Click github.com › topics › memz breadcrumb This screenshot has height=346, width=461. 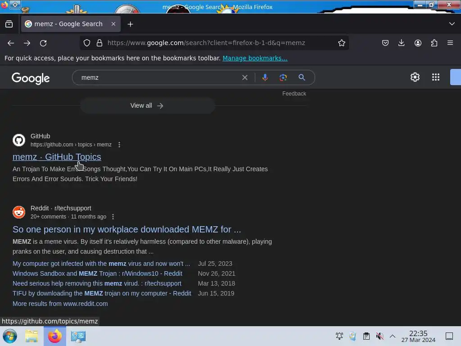pos(71,145)
